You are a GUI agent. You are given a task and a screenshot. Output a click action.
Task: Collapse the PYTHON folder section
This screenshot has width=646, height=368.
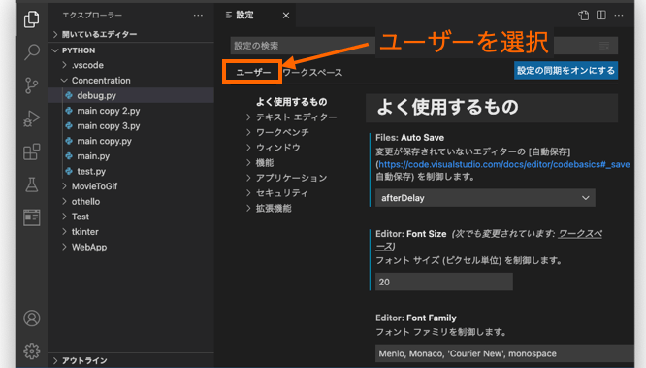coord(131,50)
